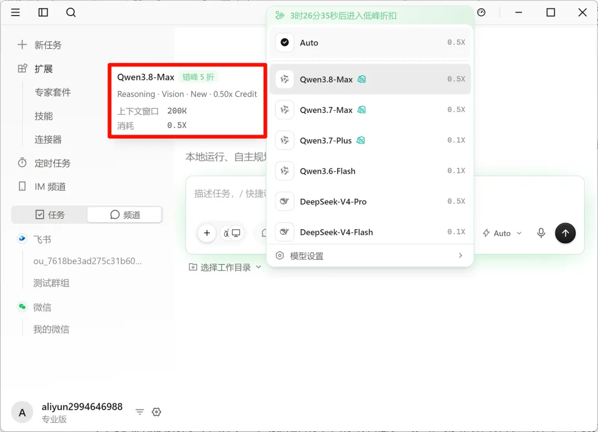Click the 描述任务 text input field
Image resolution: width=598 pixels, height=432 pixels.
pyautogui.click(x=230, y=193)
